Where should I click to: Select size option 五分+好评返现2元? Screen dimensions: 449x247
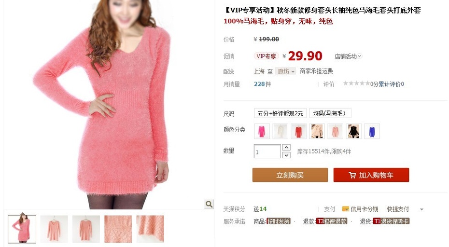tap(281, 113)
